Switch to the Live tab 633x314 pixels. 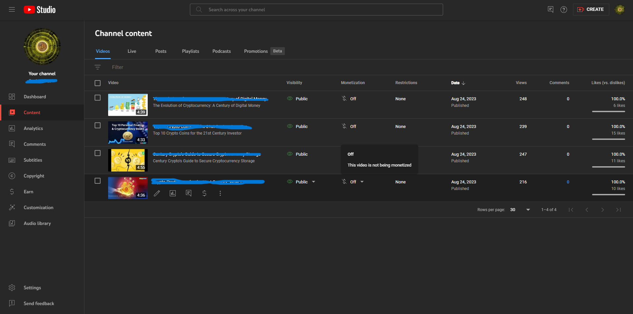[x=132, y=51]
